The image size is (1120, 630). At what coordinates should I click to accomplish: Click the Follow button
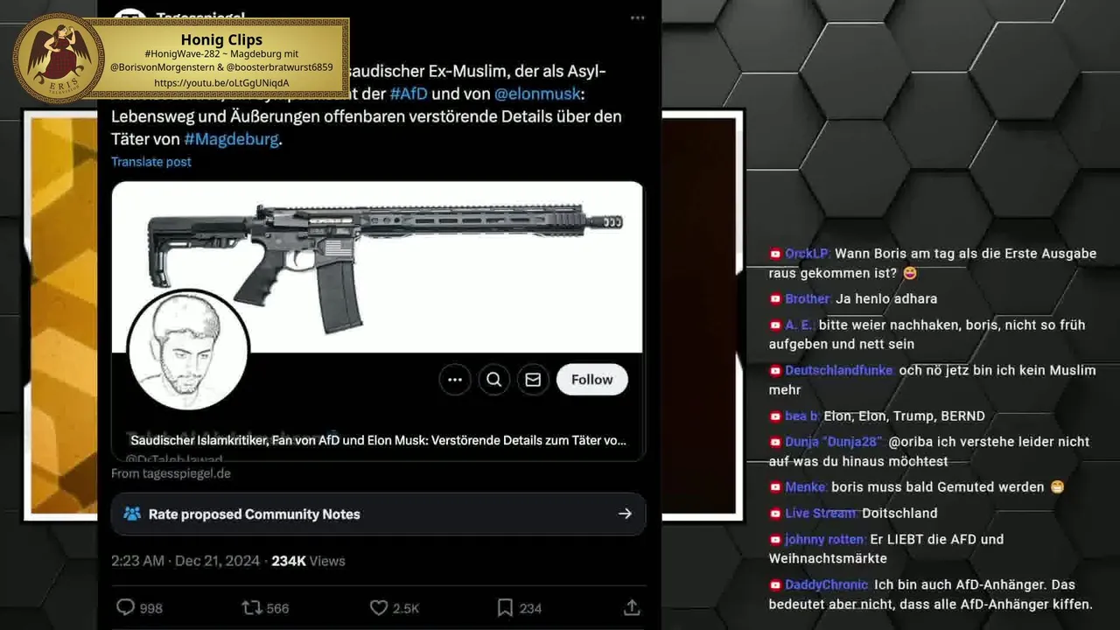(592, 380)
